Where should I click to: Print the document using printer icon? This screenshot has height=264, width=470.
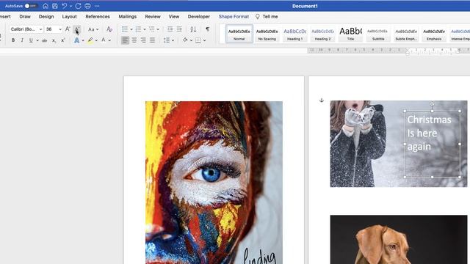click(87, 6)
